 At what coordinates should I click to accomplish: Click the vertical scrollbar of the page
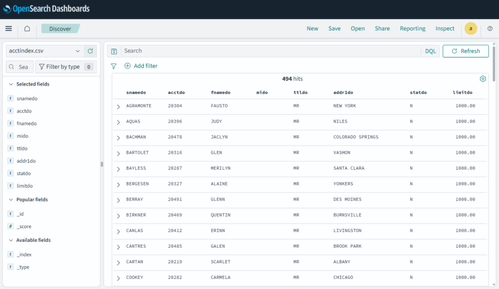point(494,64)
